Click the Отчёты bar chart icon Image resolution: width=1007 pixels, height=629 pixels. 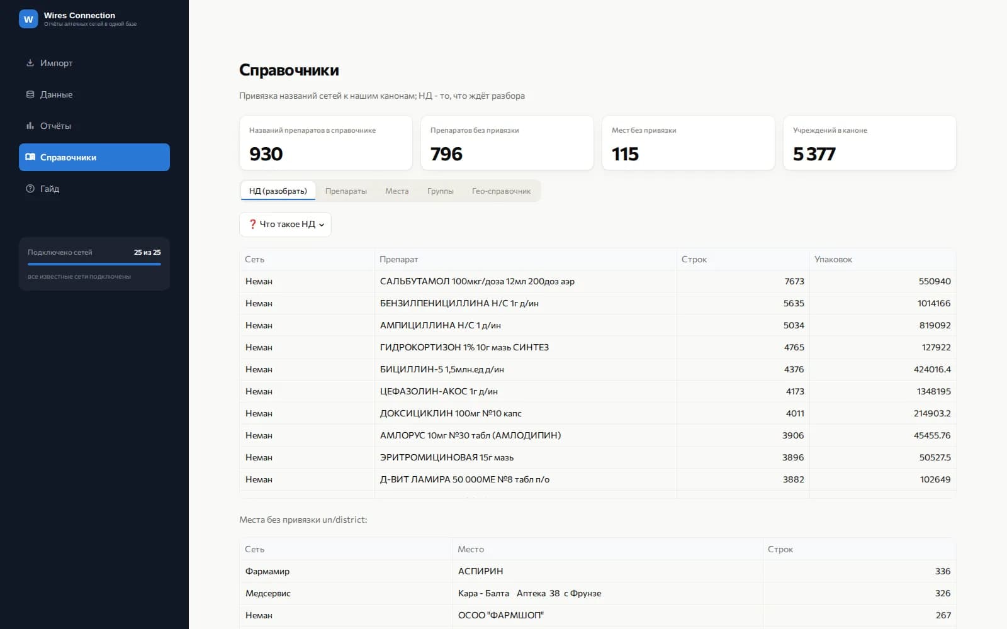[x=30, y=126]
